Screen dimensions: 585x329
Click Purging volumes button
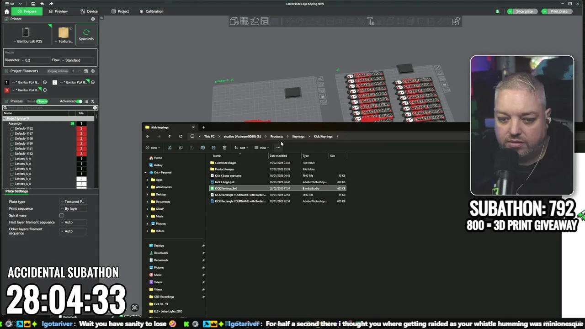click(58, 71)
